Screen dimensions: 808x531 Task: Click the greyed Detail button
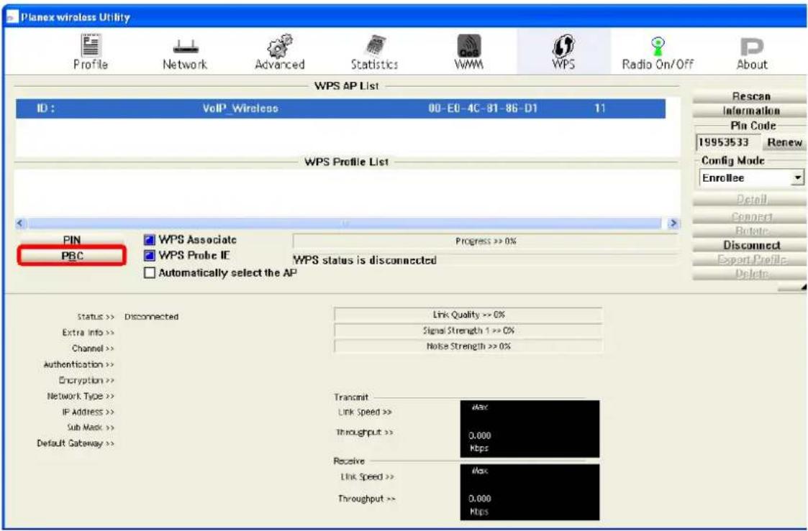(751, 199)
